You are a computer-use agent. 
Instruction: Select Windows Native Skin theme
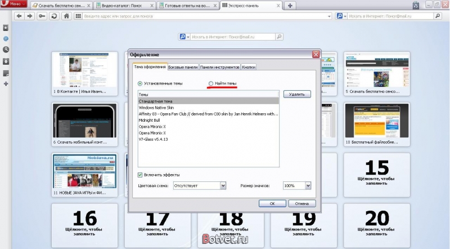(x=208, y=108)
